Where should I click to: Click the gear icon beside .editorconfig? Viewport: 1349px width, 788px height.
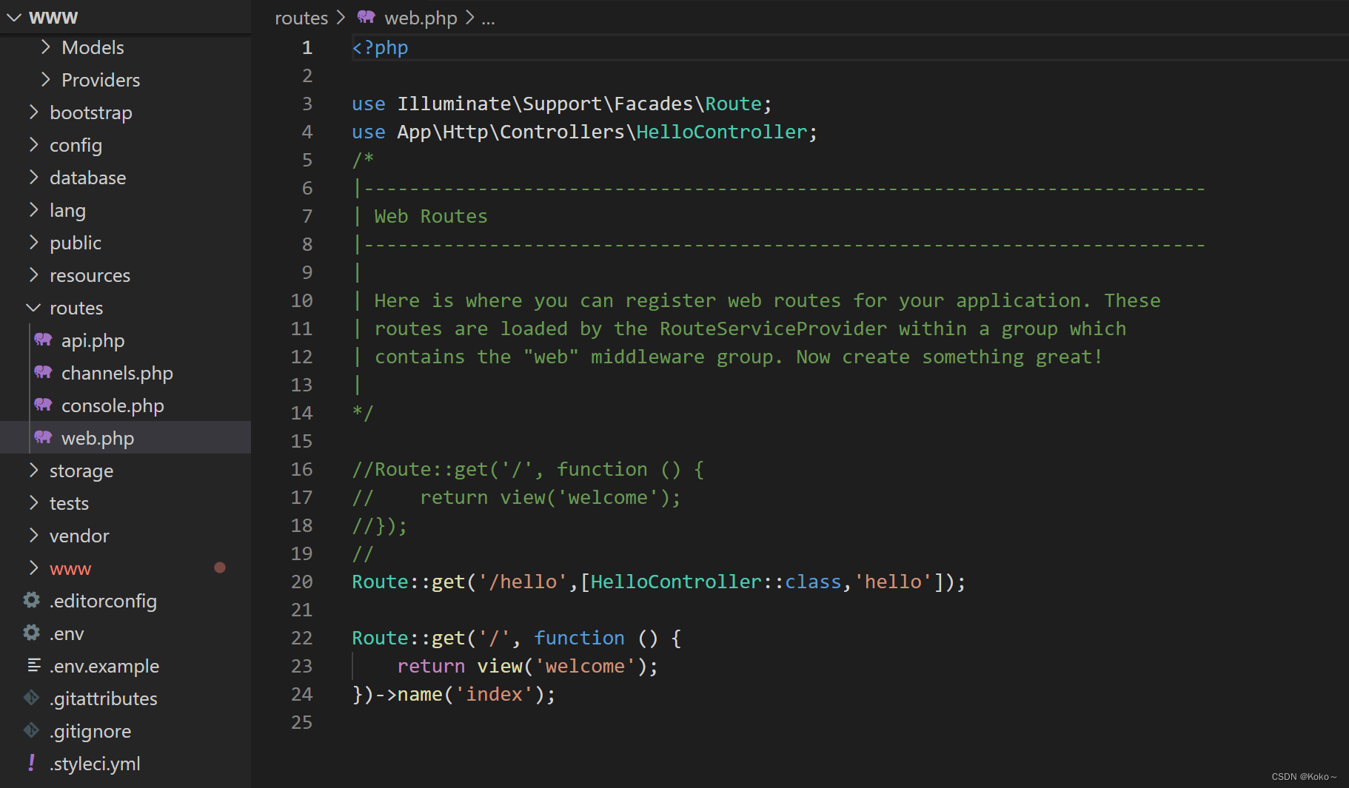[31, 600]
